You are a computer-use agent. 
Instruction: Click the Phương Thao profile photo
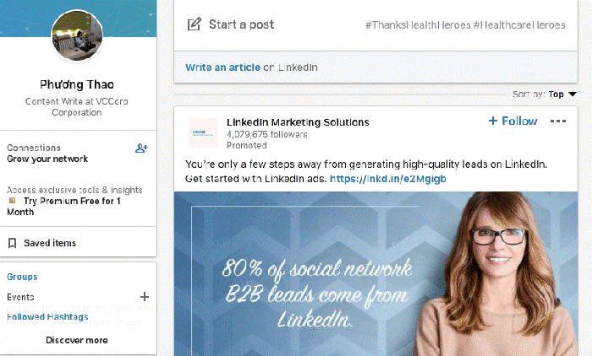[x=77, y=36]
